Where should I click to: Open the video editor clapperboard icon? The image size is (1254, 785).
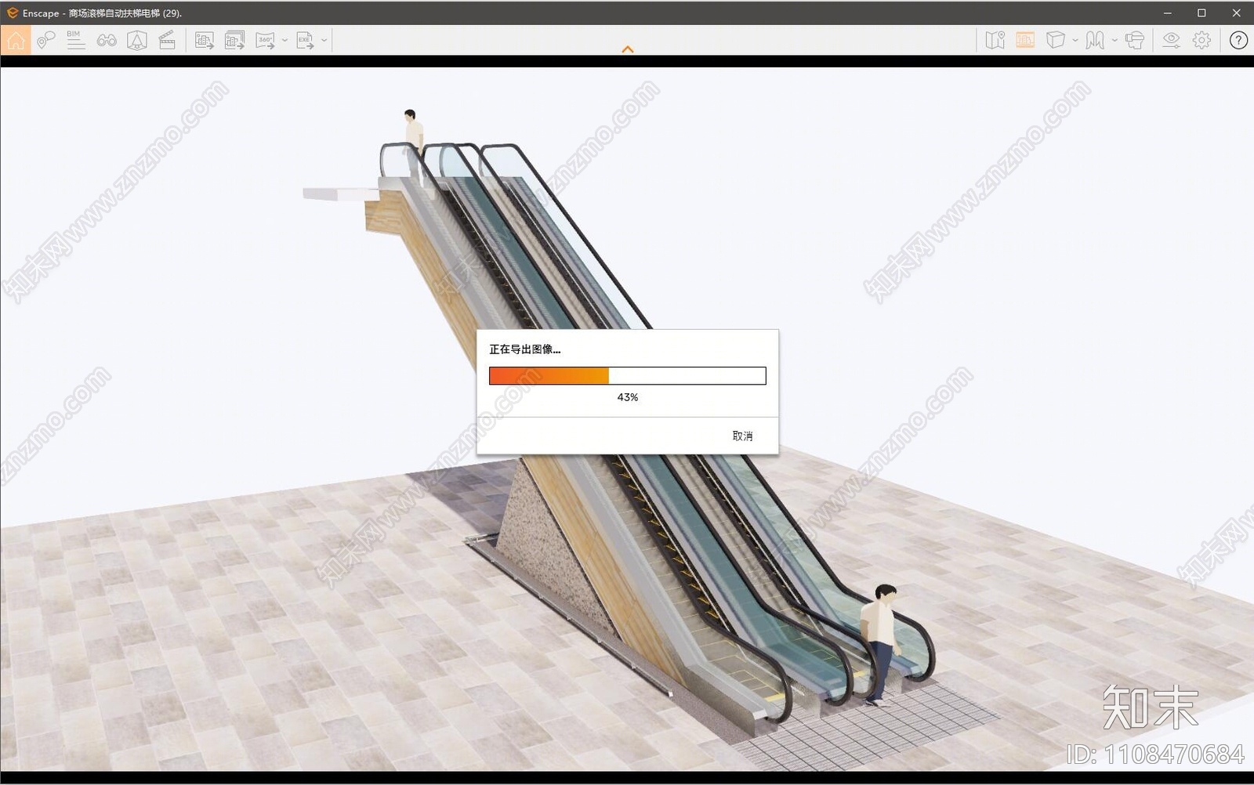click(x=167, y=40)
